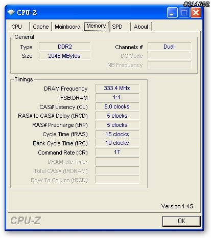This screenshot has width=211, height=238.
Task: Select the 19 clocks tRC value
Action: click(x=117, y=143)
